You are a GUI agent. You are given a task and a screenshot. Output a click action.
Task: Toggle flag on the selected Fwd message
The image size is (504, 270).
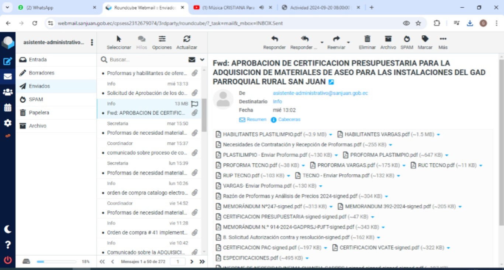click(x=195, y=104)
